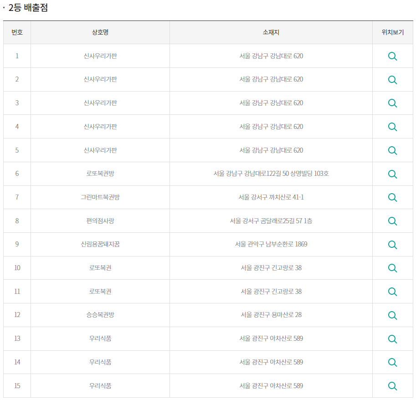Image resolution: width=416 pixels, height=400 pixels.
Task: Select 우리식품 store name in row 15
Action: click(100, 385)
